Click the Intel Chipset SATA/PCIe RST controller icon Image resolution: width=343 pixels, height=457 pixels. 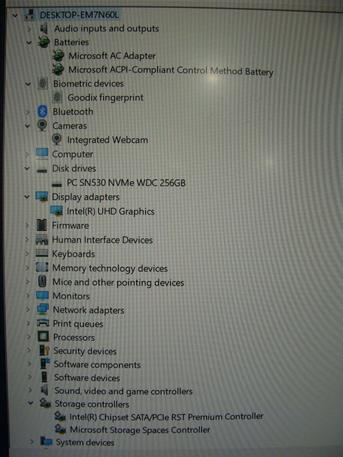60,416
